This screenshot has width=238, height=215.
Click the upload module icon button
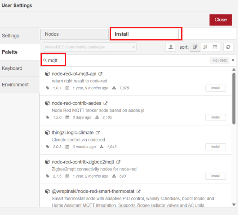click(x=171, y=47)
